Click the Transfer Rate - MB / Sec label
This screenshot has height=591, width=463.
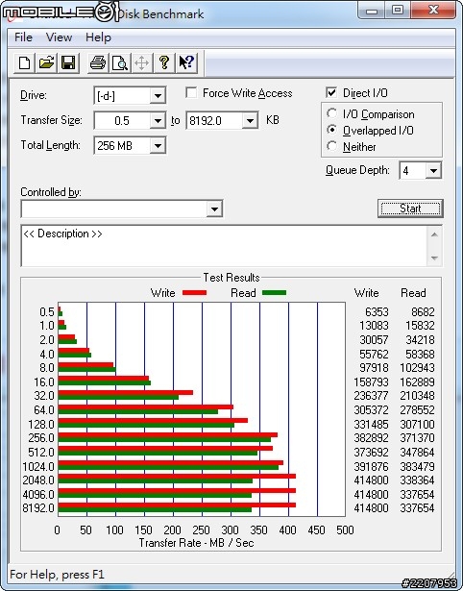[x=196, y=543]
